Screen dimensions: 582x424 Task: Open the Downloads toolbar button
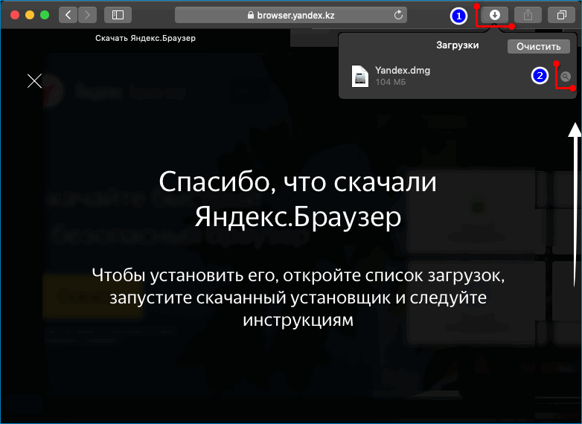495,15
